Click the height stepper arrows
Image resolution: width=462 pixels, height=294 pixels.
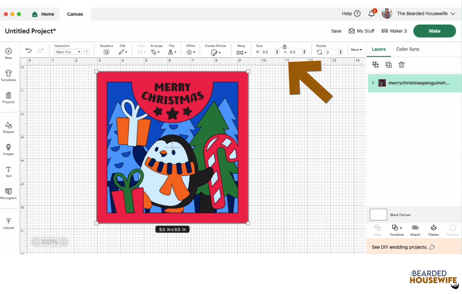click(304, 52)
